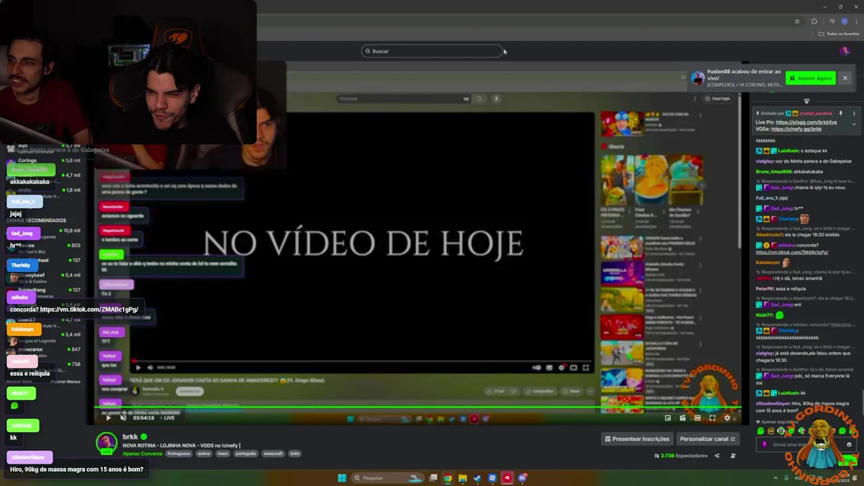This screenshot has height=486, width=864.
Task: Select the Portuguese tag
Action: [179, 454]
